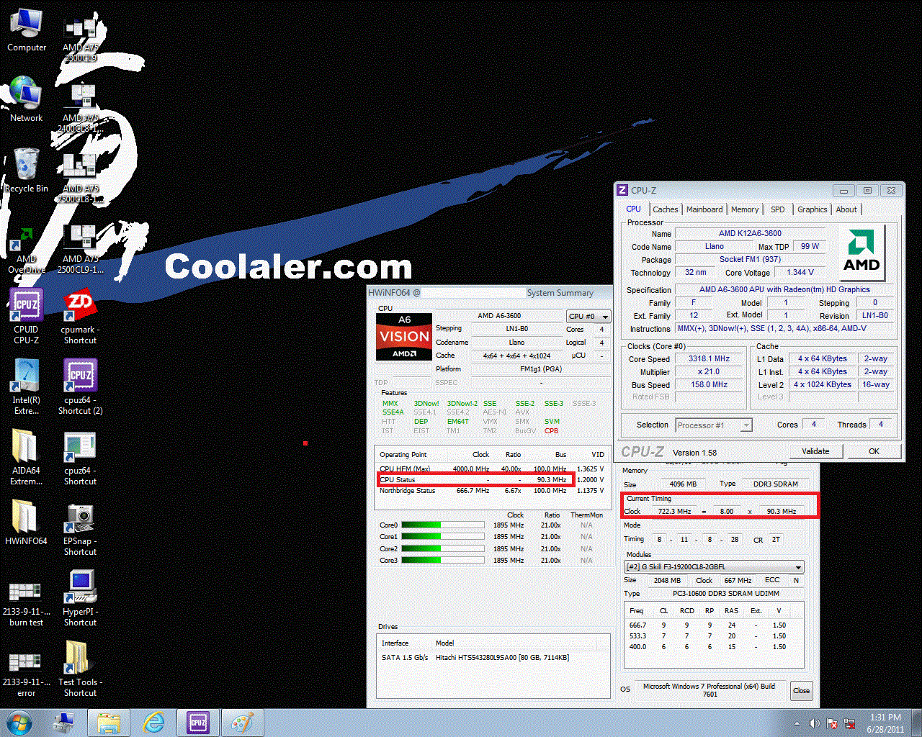
Task: Select the cpuz64 - Shortcut icon without a number
Action: pos(80,458)
